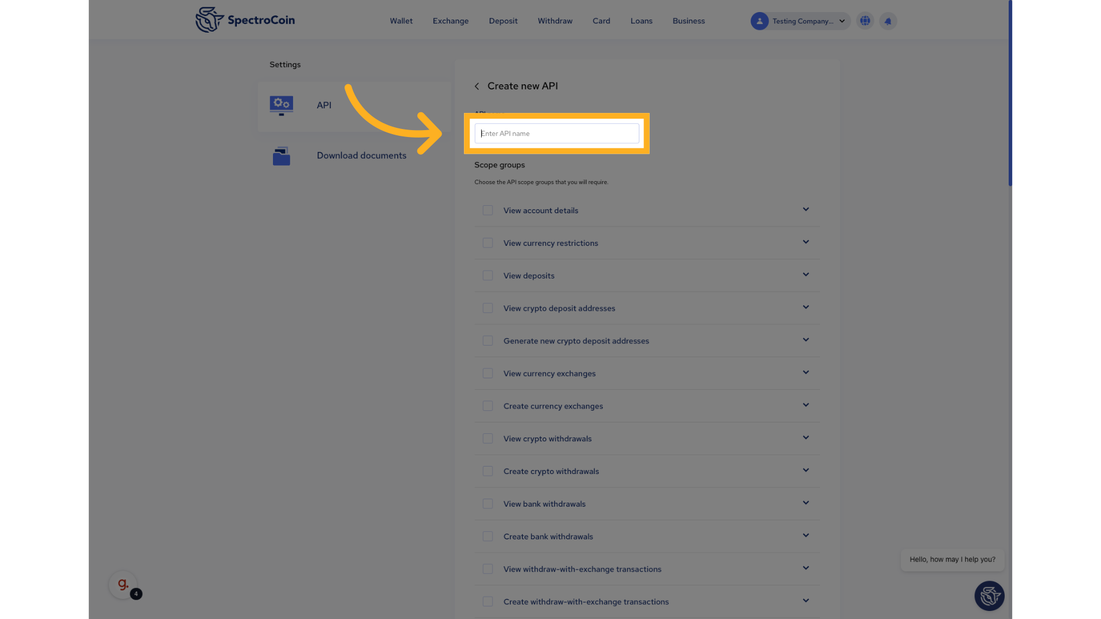Open the Loans menu item
Viewport: 1101px width, 619px height.
tap(641, 21)
